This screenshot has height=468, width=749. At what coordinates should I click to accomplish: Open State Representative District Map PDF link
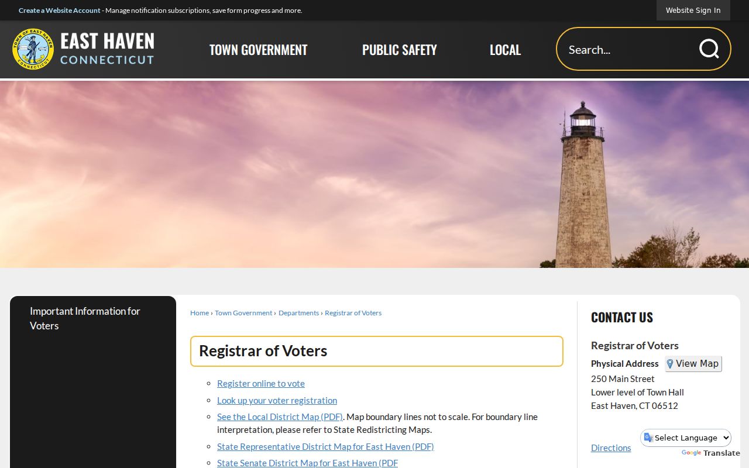point(325,447)
